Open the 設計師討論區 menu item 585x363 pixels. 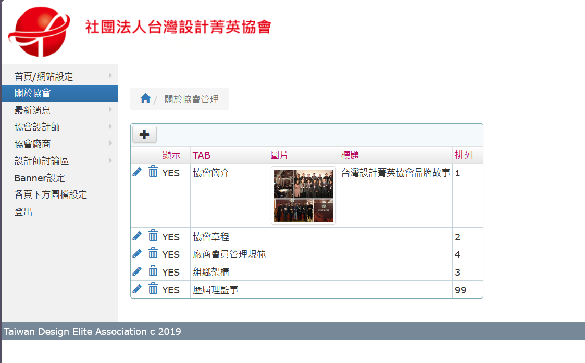click(x=60, y=161)
